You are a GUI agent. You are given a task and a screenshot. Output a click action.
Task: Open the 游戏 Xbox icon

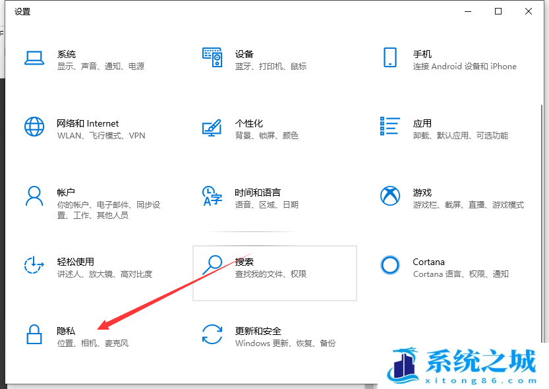click(390, 196)
